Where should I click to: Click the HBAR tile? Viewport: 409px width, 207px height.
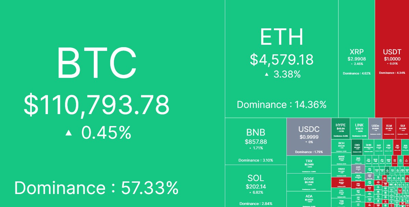tap(341, 171)
